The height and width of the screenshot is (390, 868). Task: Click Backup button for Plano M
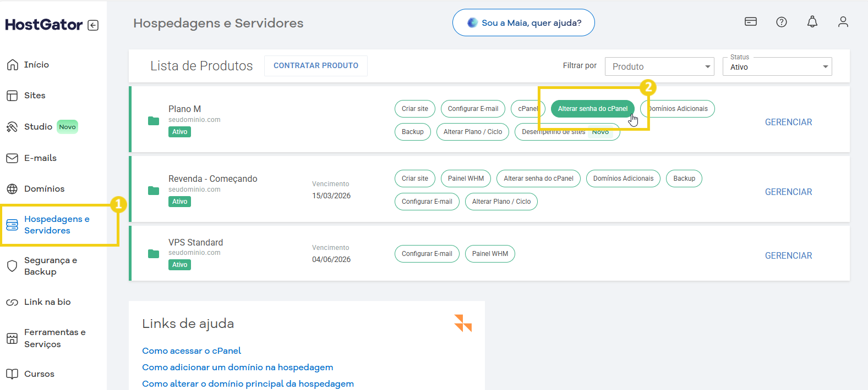pos(413,132)
